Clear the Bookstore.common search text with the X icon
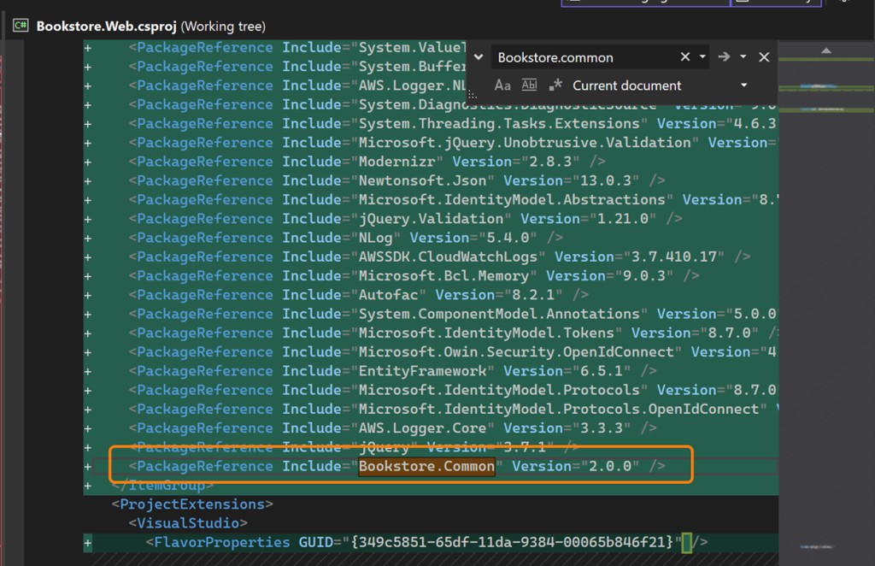The image size is (875, 566). 684,57
